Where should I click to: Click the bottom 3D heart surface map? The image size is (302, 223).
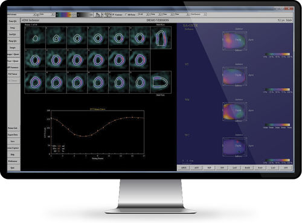tap(234, 147)
